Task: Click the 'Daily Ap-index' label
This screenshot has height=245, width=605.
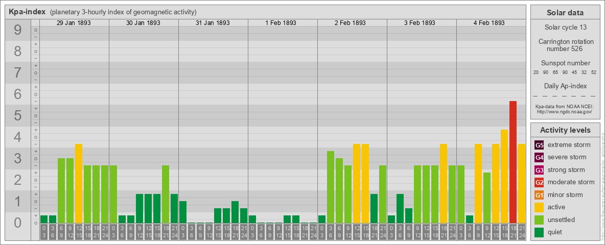Action: (x=565, y=86)
